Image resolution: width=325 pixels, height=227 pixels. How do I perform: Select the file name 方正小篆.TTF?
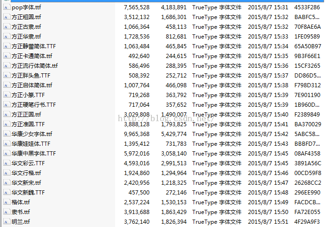(28, 95)
